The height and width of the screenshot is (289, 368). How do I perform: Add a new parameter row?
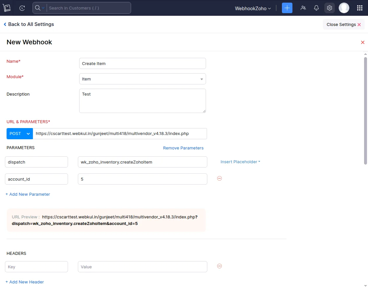(28, 194)
